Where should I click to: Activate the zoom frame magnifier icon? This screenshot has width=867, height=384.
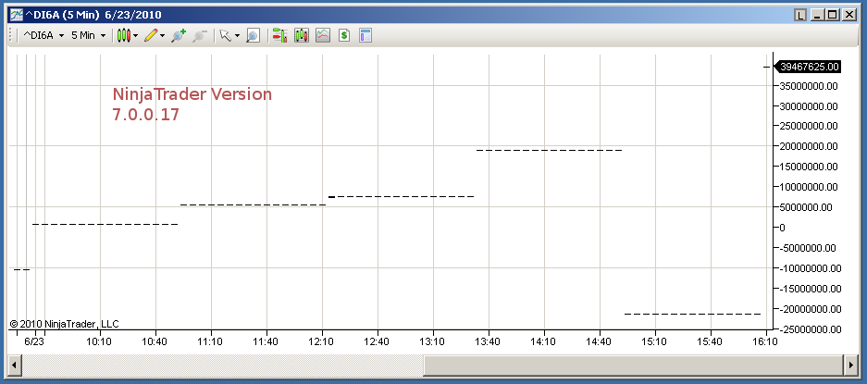coord(253,35)
